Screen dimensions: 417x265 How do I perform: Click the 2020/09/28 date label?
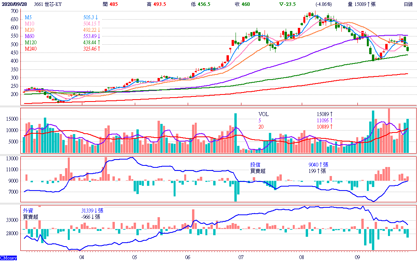tap(13, 4)
